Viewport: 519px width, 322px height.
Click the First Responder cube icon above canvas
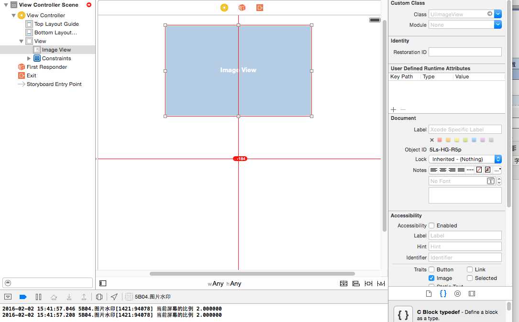[242, 8]
